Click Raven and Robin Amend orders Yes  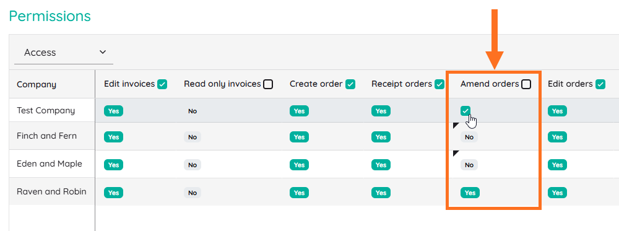pos(470,193)
